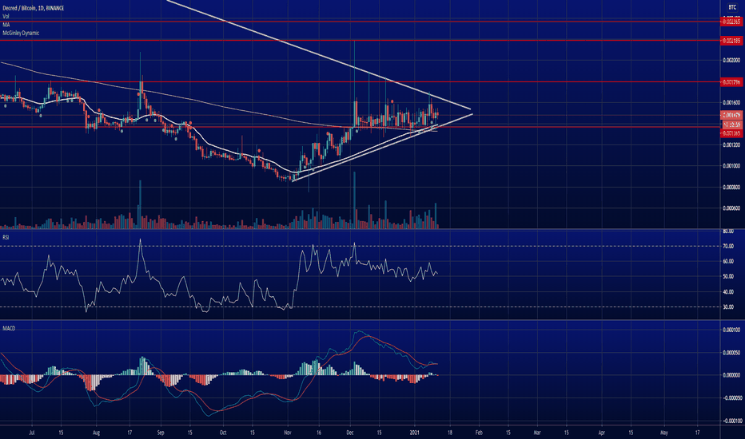Click the 0.000800 price axis value

[x=731, y=187]
